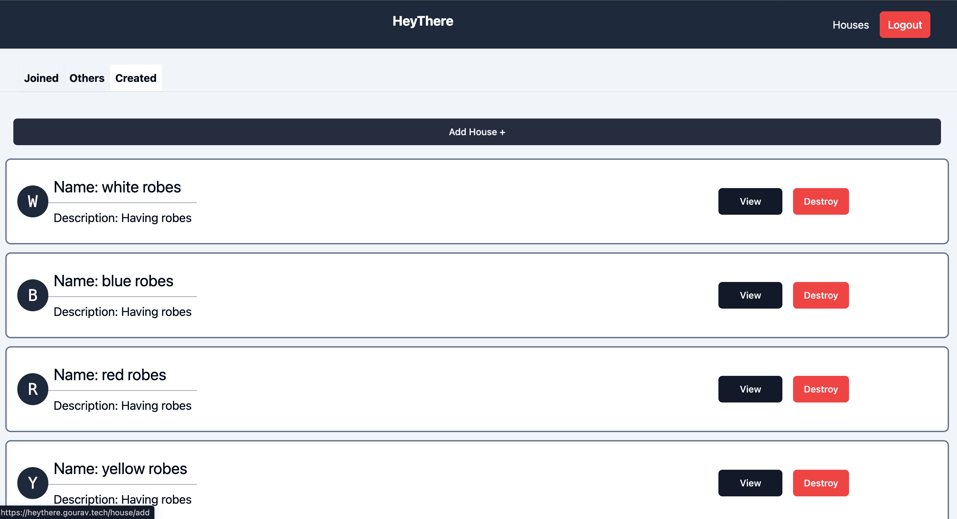View the blue robes house
This screenshot has width=957, height=519.
click(750, 295)
